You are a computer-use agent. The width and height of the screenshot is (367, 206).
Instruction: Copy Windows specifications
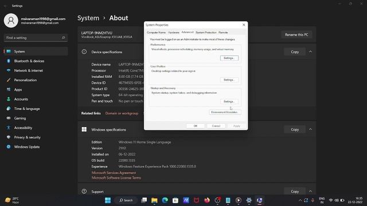coord(295,129)
